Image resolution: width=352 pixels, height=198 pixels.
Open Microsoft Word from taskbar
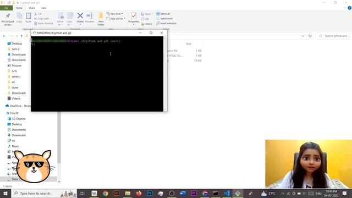183,193
